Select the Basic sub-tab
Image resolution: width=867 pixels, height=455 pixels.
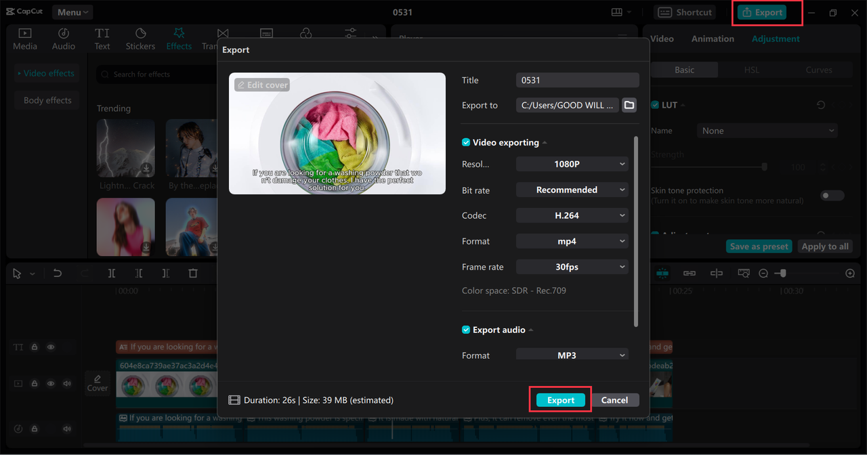[x=684, y=70]
